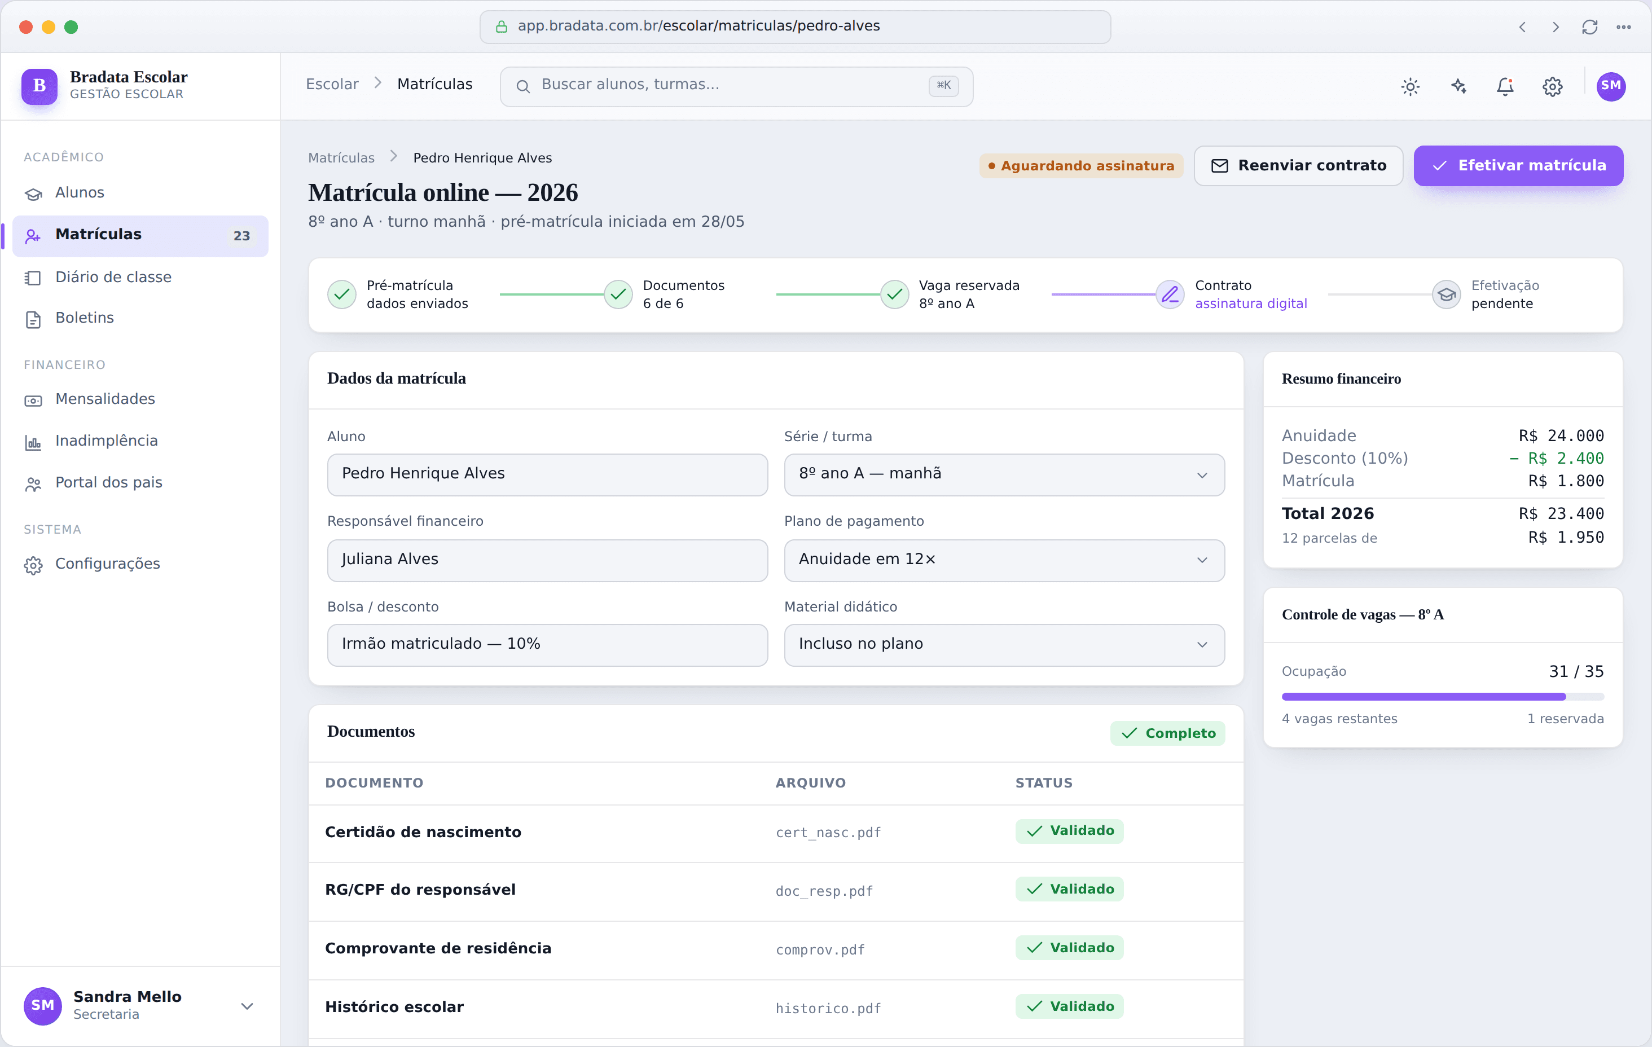Screen dimensions: 1652x1047
Task: Click comprov.pdf file name
Action: pyautogui.click(x=820, y=949)
